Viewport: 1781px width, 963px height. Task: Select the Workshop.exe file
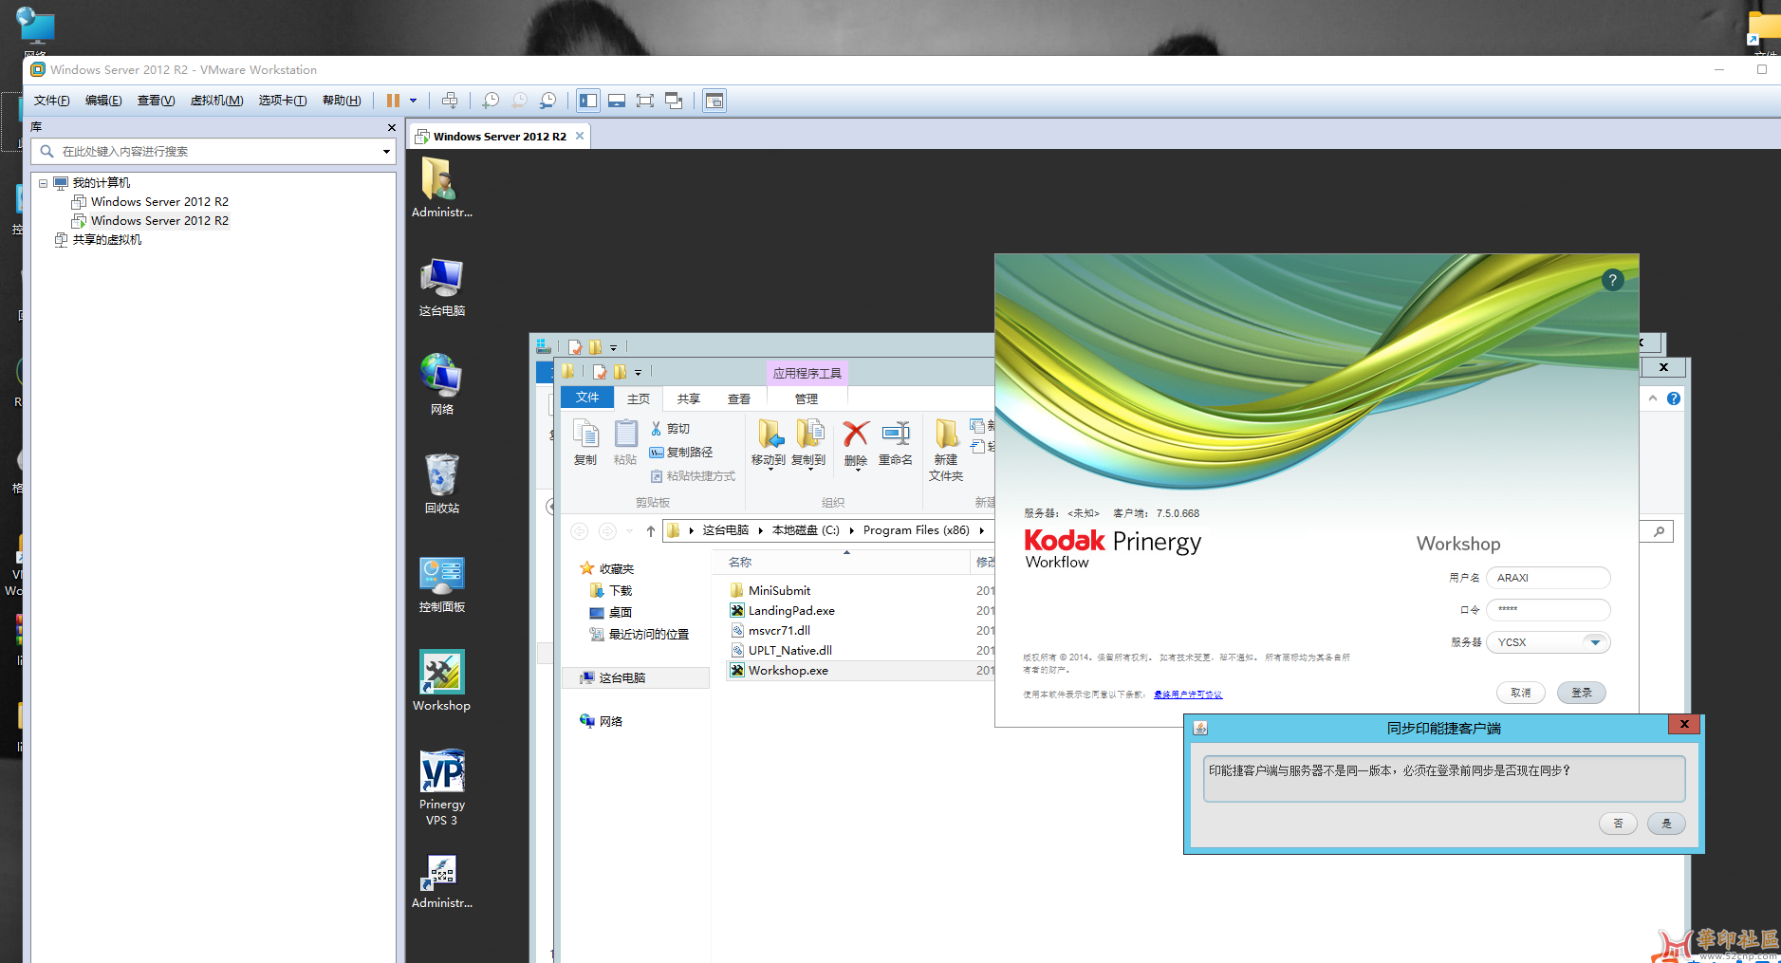pos(779,670)
